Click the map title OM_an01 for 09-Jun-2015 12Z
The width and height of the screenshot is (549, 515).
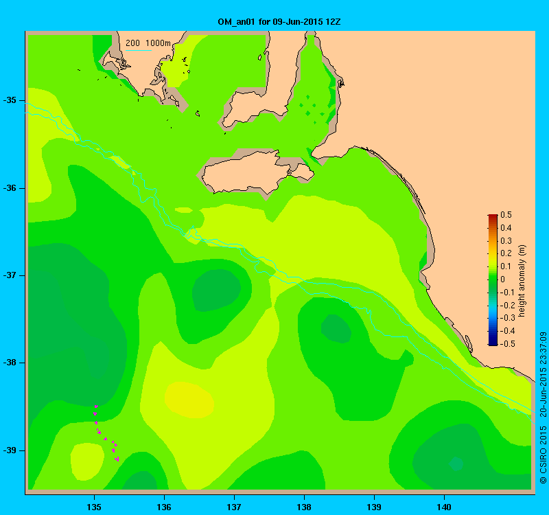tap(279, 22)
